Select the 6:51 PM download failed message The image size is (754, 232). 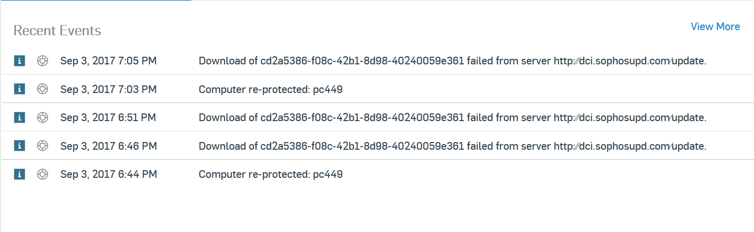(453, 118)
